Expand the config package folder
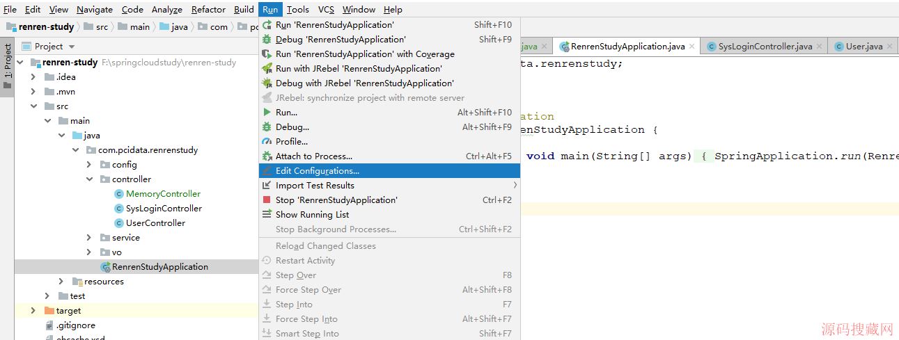 pos(89,165)
